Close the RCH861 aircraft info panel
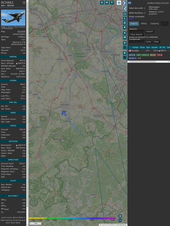170x226 pixels. coord(24,2)
